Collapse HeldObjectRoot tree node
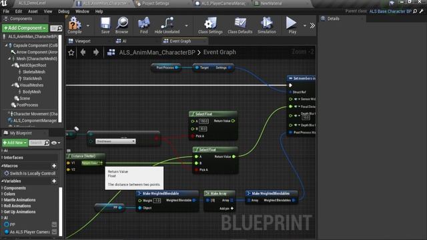 click(x=13, y=65)
